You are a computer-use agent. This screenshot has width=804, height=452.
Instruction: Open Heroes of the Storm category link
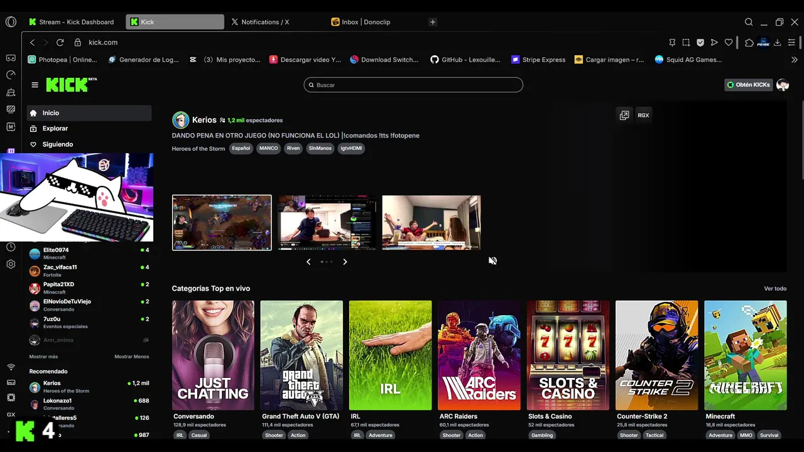coord(198,149)
